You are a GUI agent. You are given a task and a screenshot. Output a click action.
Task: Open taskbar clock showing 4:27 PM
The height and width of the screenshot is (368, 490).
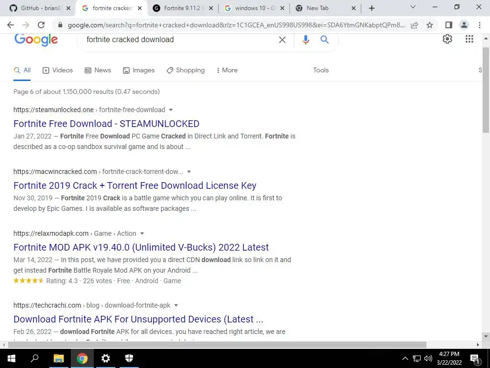click(x=449, y=358)
